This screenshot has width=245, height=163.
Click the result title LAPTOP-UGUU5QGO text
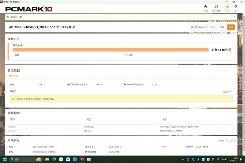click(39, 27)
